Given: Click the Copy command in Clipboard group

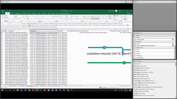Looking at the screenshot, I should pyautogui.click(x=7, y=18).
